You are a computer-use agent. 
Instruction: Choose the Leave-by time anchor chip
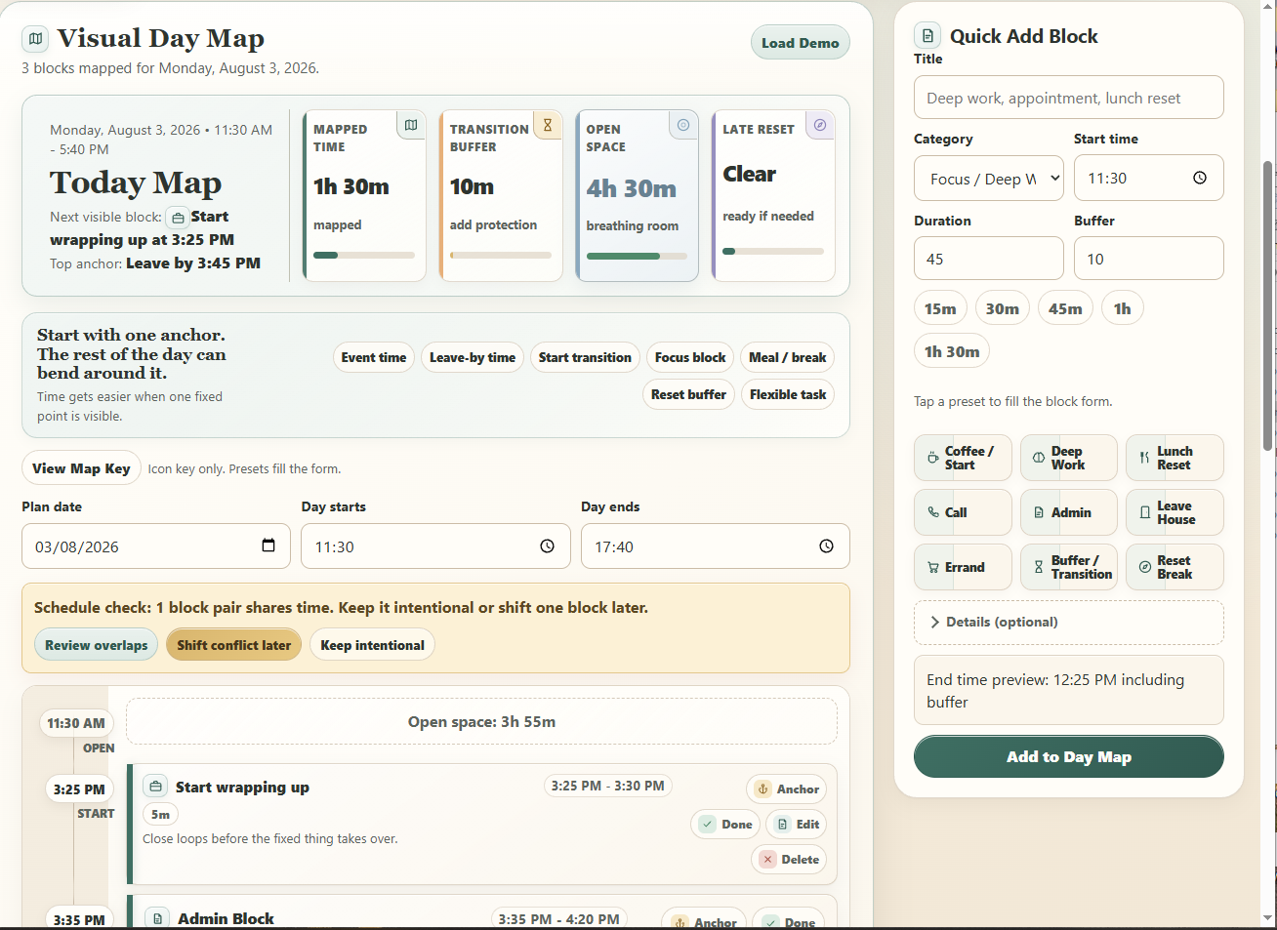pyautogui.click(x=473, y=357)
